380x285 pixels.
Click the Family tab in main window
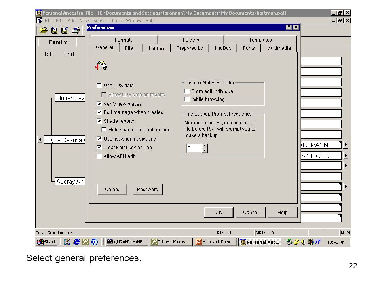coord(58,42)
